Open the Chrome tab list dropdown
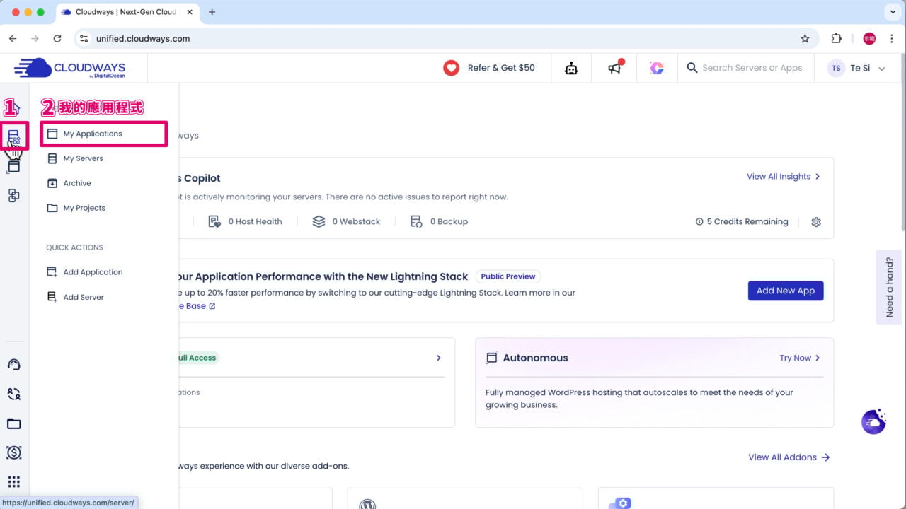Screen dimensions: 906x509 point(891,12)
